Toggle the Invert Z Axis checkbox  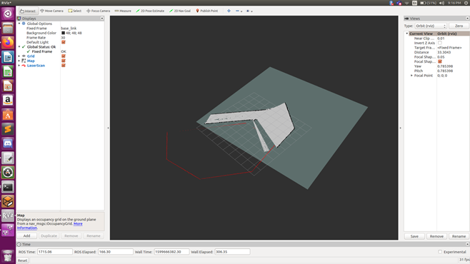point(440,43)
